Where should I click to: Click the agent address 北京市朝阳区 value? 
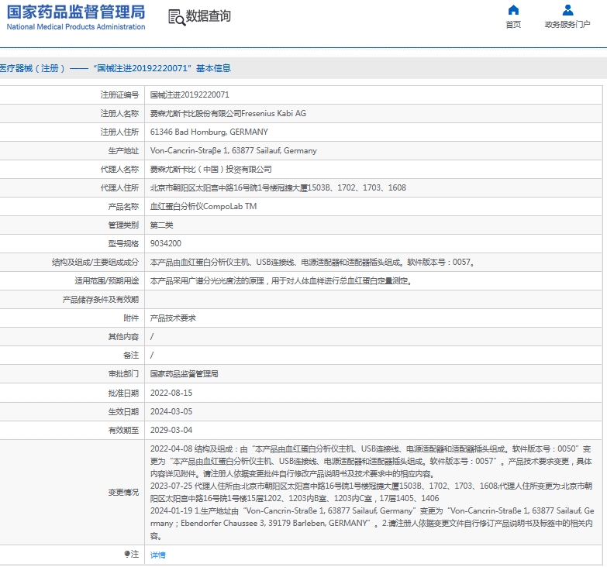278,188
